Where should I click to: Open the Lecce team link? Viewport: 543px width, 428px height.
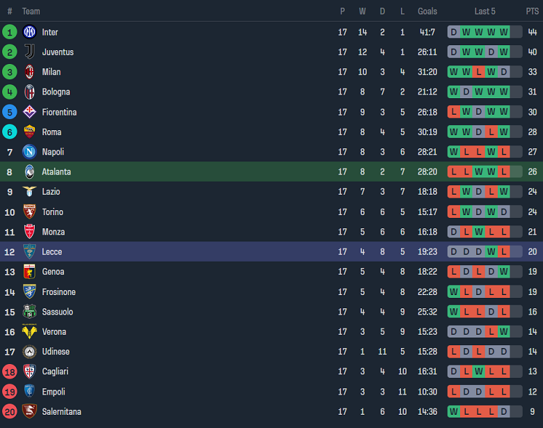tap(52, 252)
